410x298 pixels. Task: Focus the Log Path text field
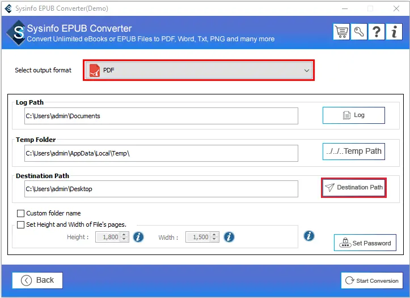[161, 116]
